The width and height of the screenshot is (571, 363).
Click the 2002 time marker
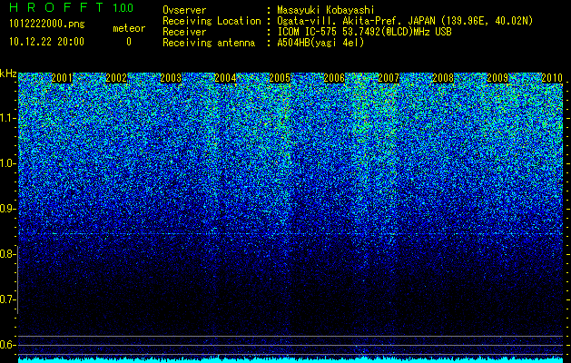(x=116, y=78)
